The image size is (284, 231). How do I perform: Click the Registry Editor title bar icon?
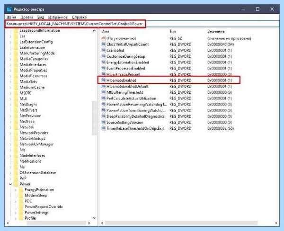[9, 9]
